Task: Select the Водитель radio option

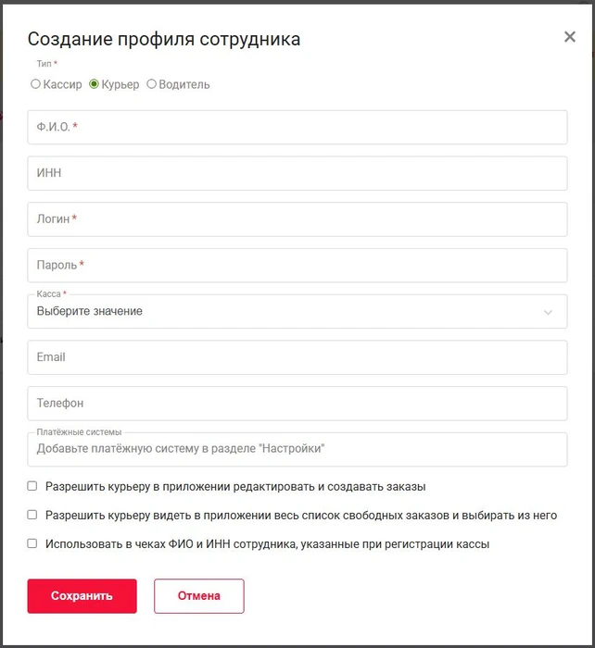Action: [152, 84]
